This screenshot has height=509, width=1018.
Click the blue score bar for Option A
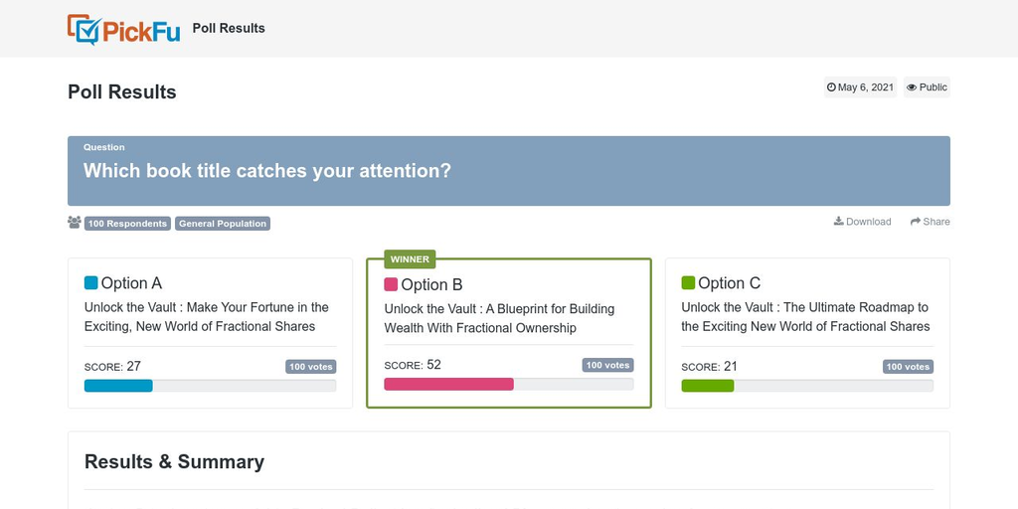pos(118,386)
